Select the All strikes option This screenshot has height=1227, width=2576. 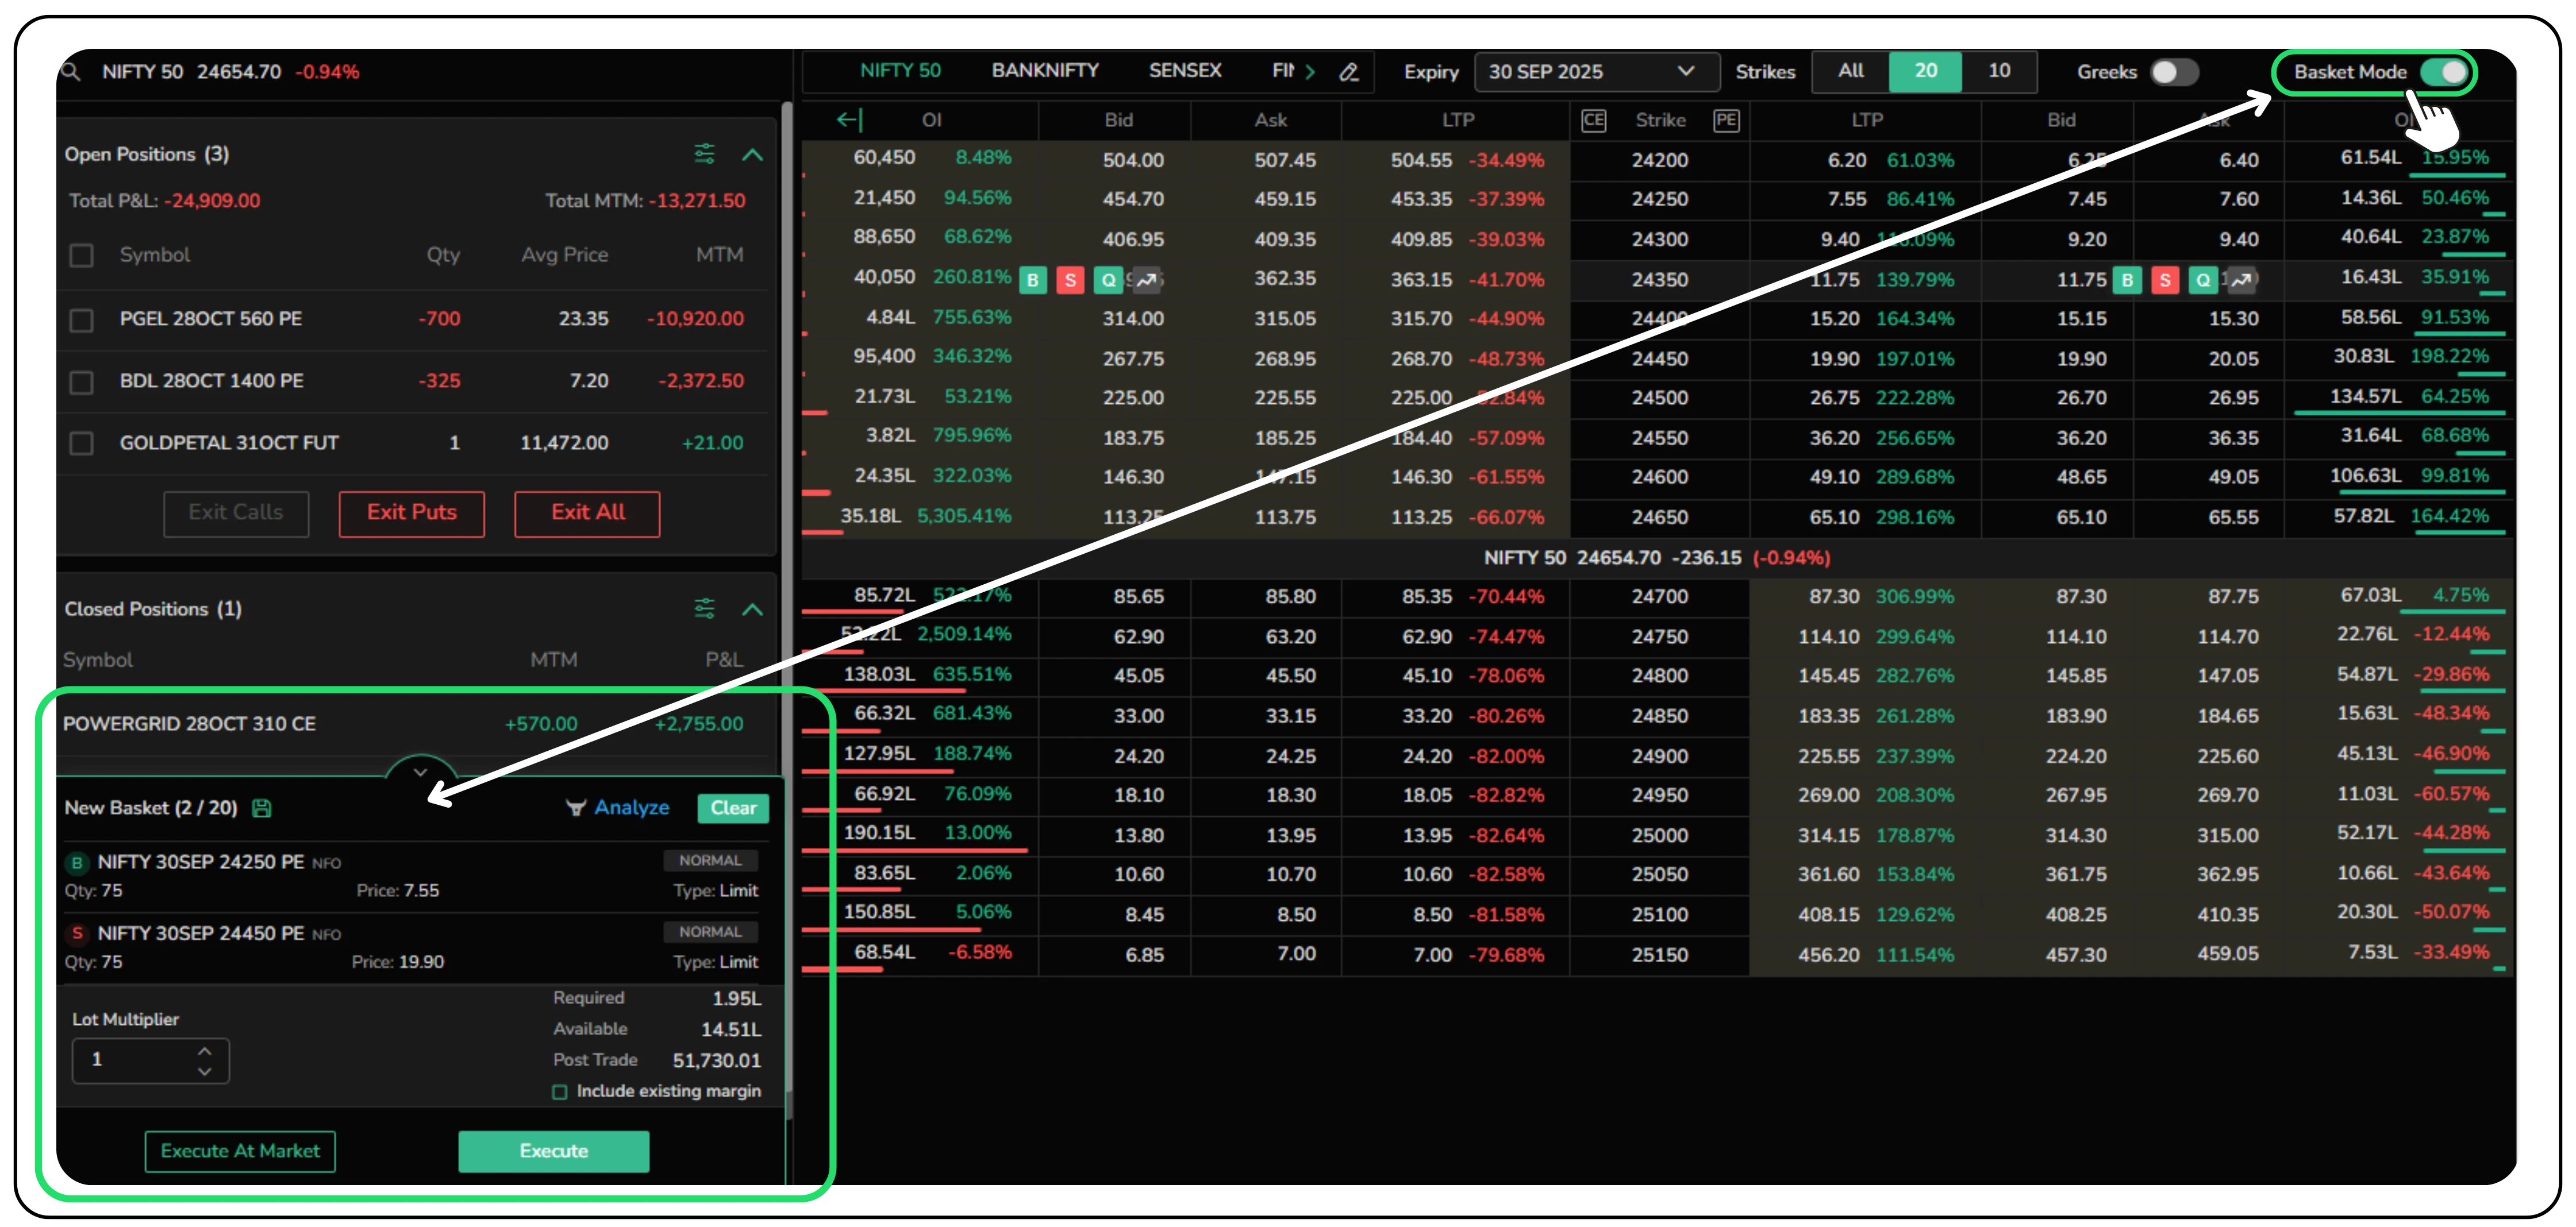pos(1850,71)
